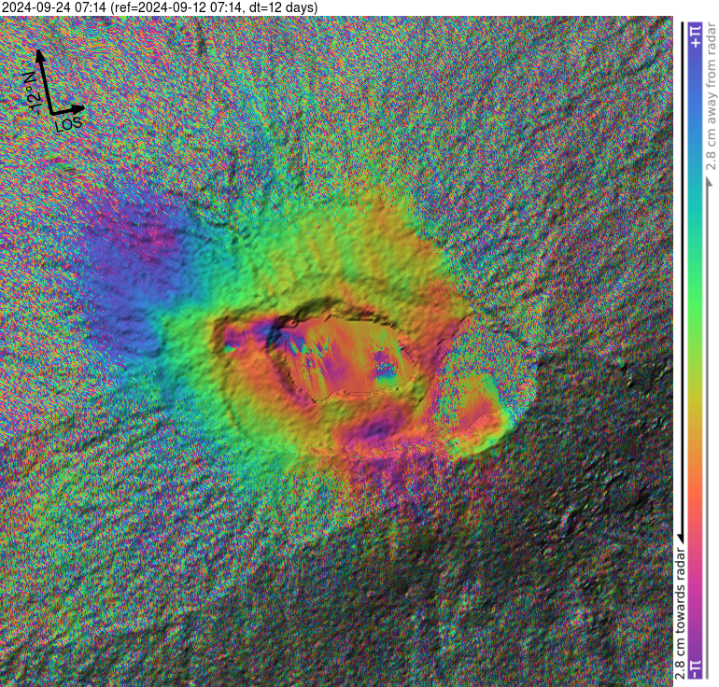Click the acquisition date title text
This screenshot has width=719, height=687.
coord(159,7)
